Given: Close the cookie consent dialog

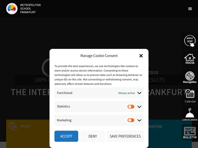Looking at the screenshot, I should (x=141, y=56).
